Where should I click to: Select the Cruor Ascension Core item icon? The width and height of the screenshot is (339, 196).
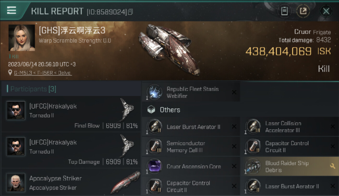155,166
